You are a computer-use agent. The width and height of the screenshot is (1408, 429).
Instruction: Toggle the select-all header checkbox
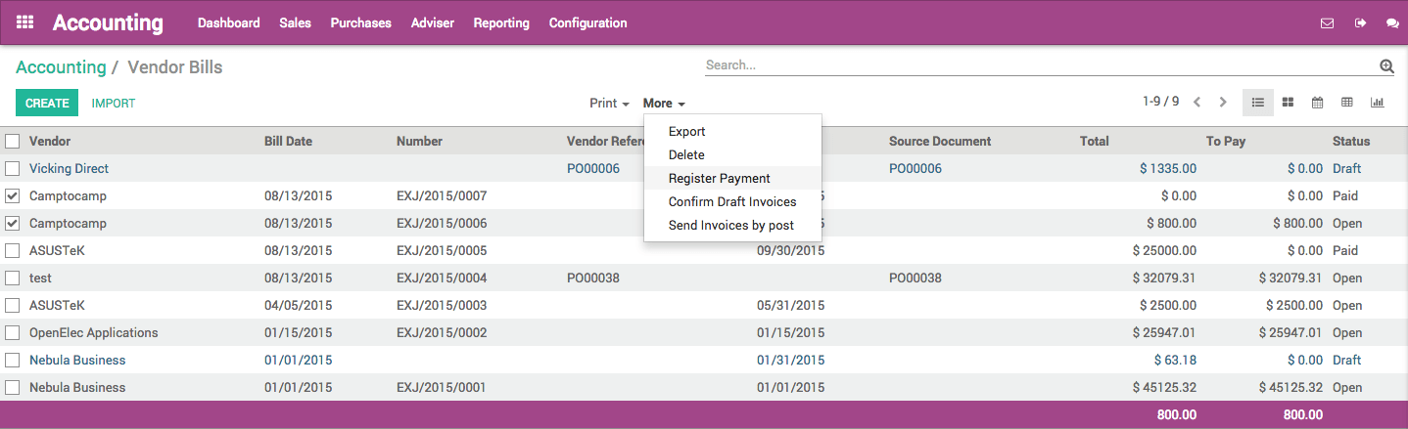[13, 142]
